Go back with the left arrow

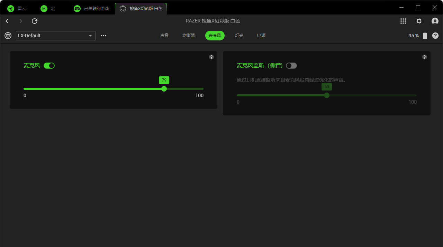pos(7,21)
